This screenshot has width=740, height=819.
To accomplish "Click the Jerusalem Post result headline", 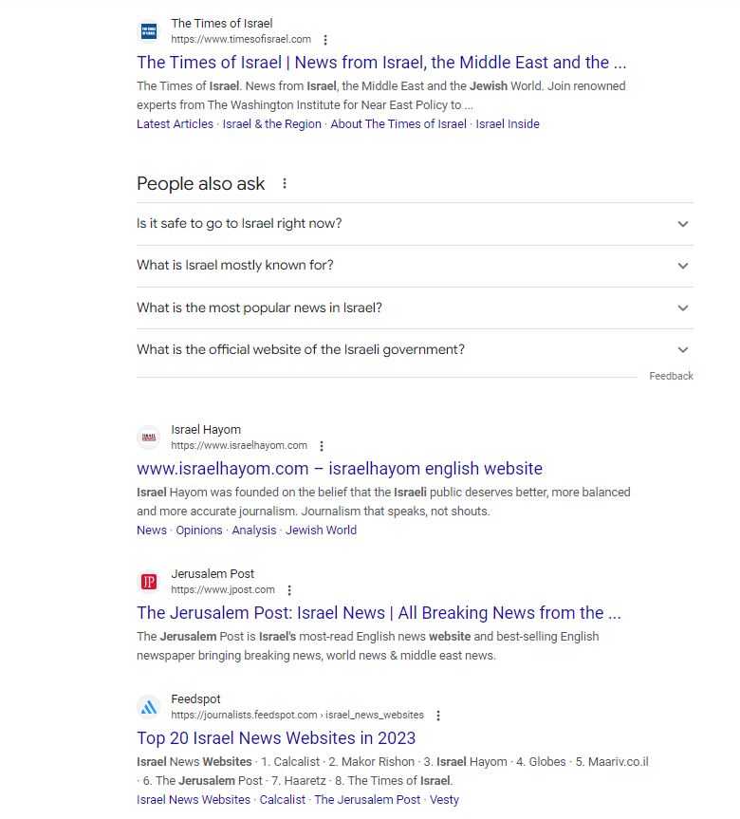I will [379, 612].
